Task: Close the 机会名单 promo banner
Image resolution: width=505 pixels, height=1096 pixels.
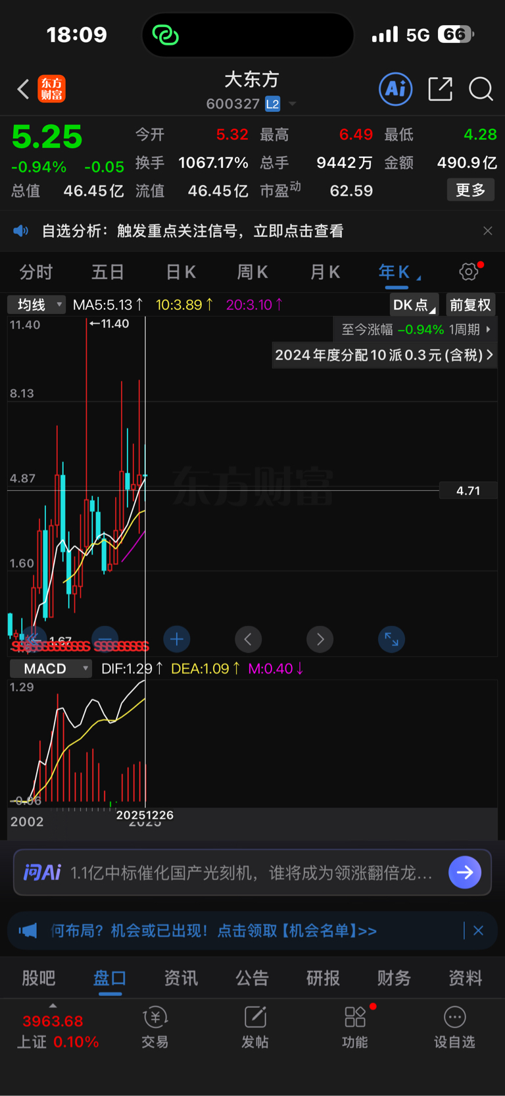Action: tap(479, 931)
